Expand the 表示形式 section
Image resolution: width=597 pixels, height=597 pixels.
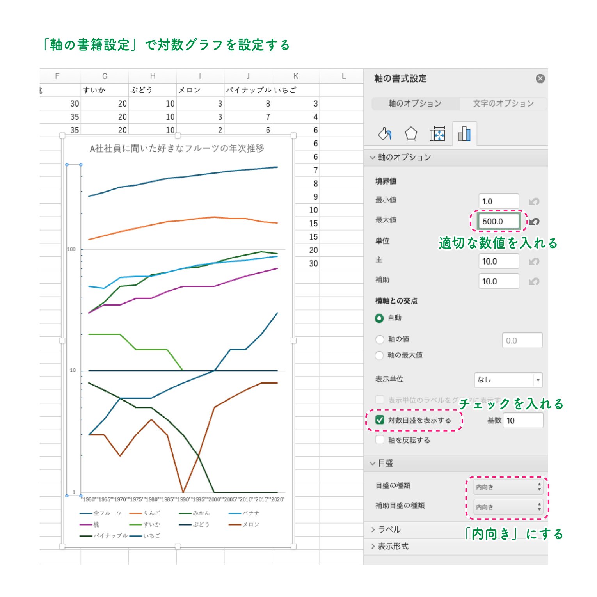tap(456, 546)
